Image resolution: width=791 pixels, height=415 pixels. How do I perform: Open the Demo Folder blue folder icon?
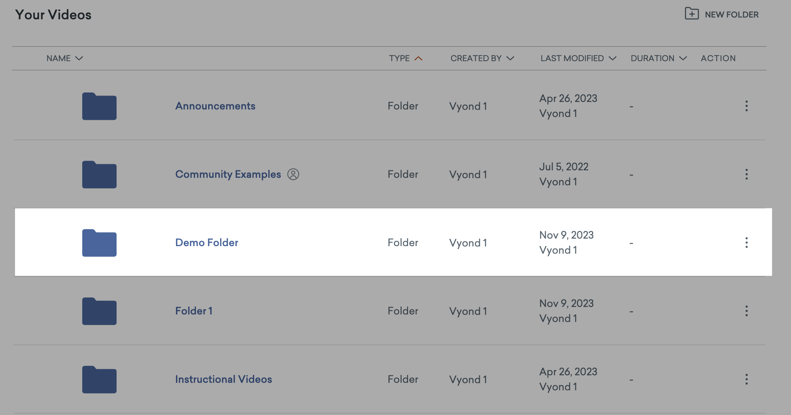(99, 243)
